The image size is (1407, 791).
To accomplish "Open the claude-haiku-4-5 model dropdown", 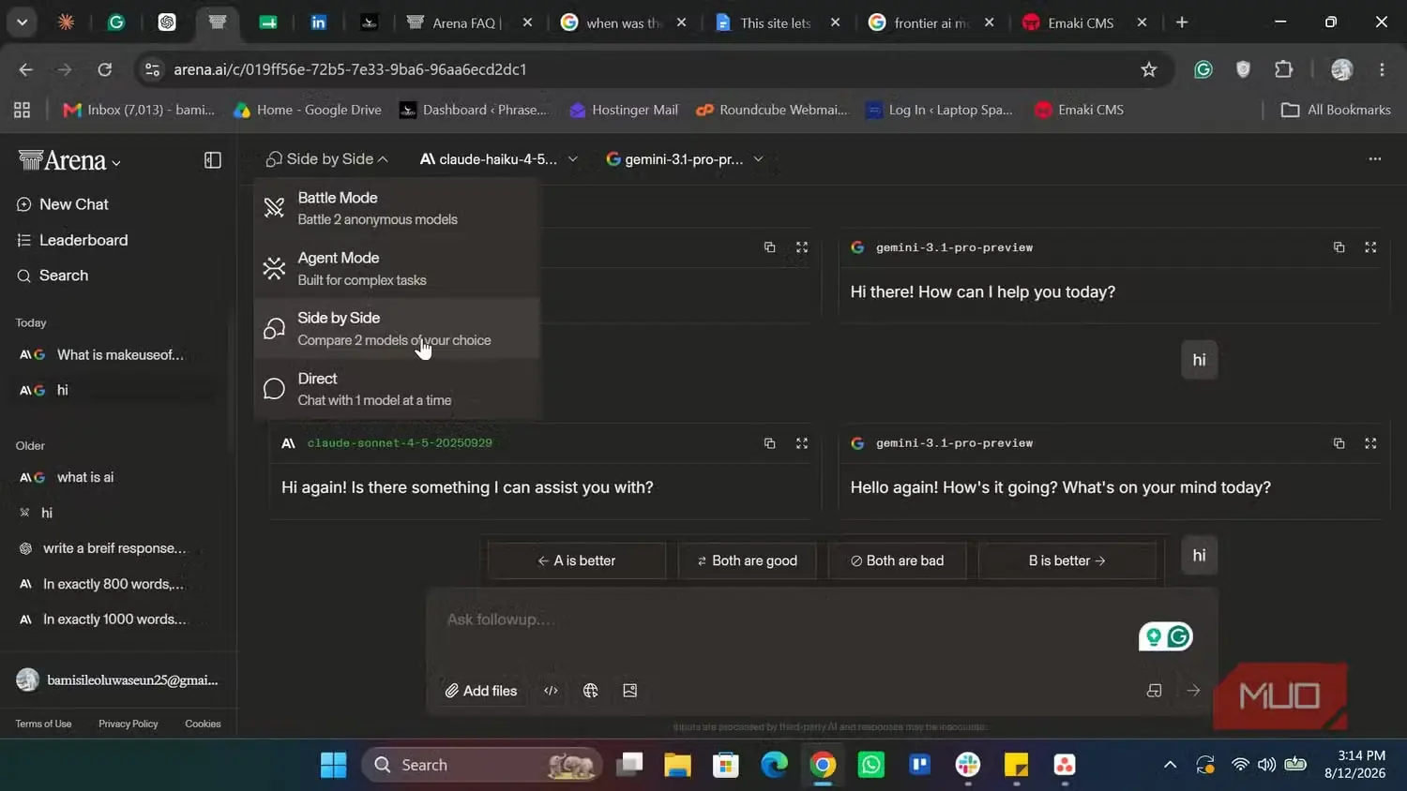I will point(498,159).
